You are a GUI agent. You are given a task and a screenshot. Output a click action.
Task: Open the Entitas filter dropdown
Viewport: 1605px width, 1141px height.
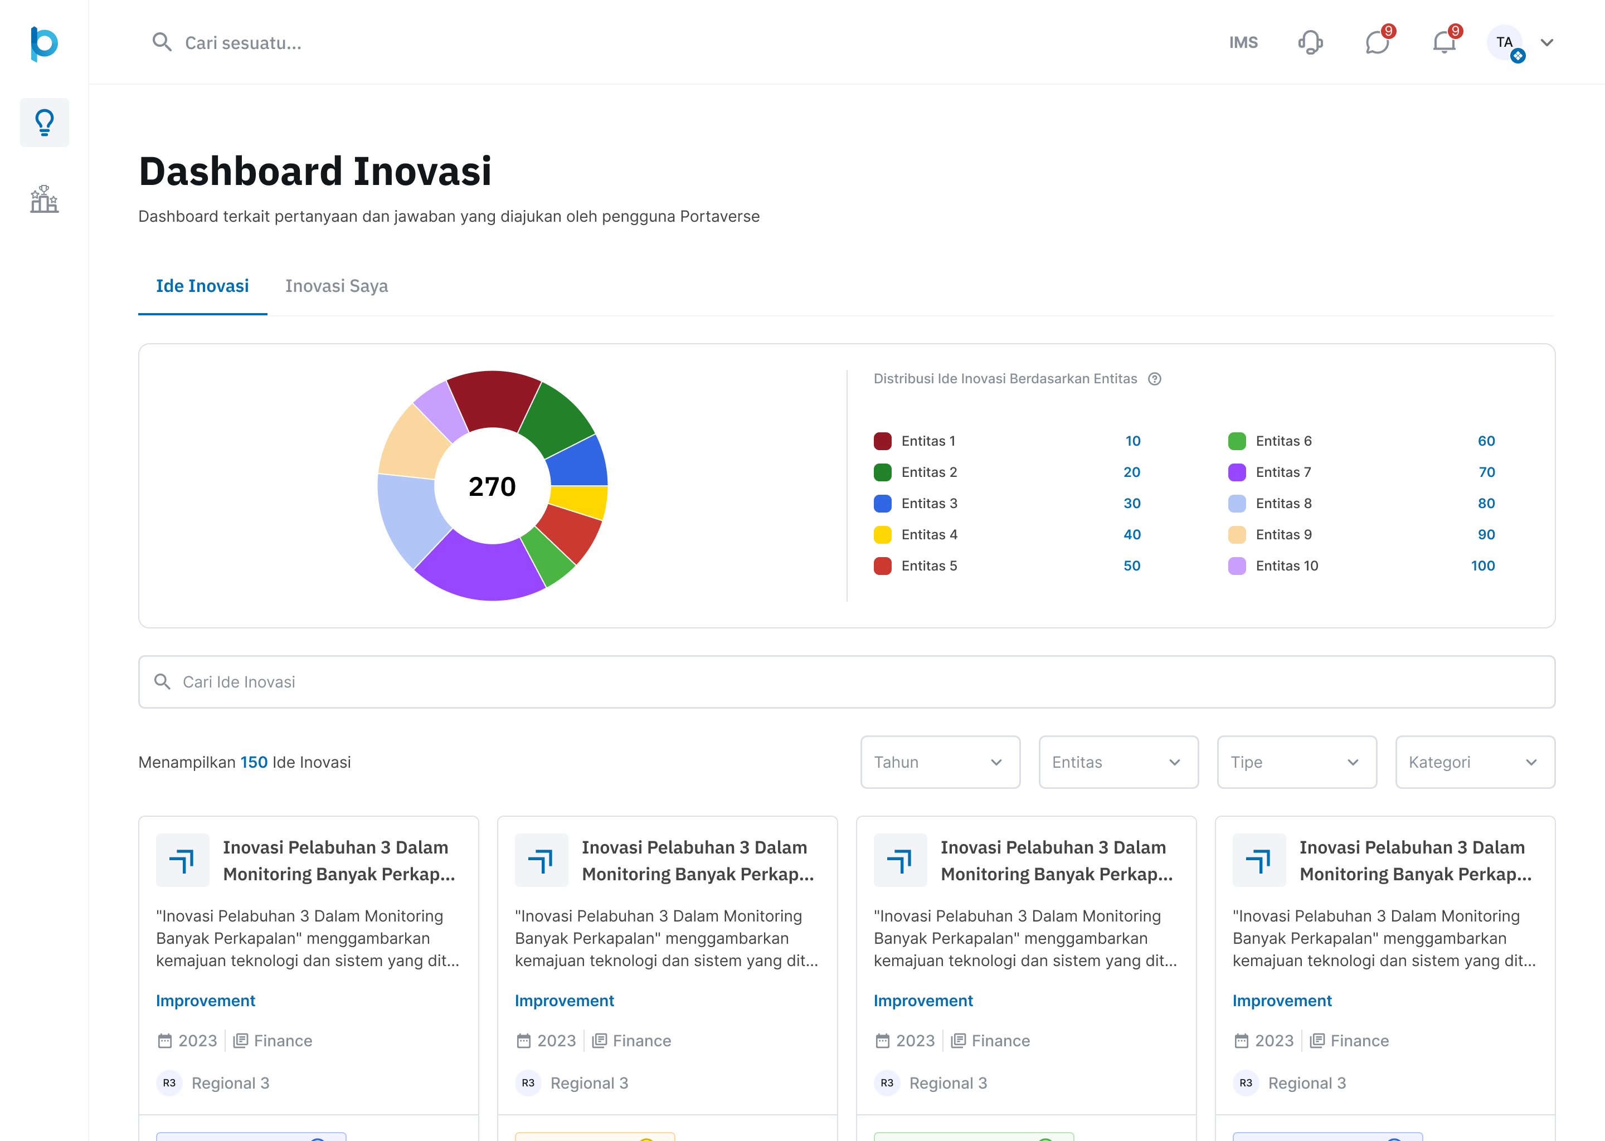[1118, 762]
